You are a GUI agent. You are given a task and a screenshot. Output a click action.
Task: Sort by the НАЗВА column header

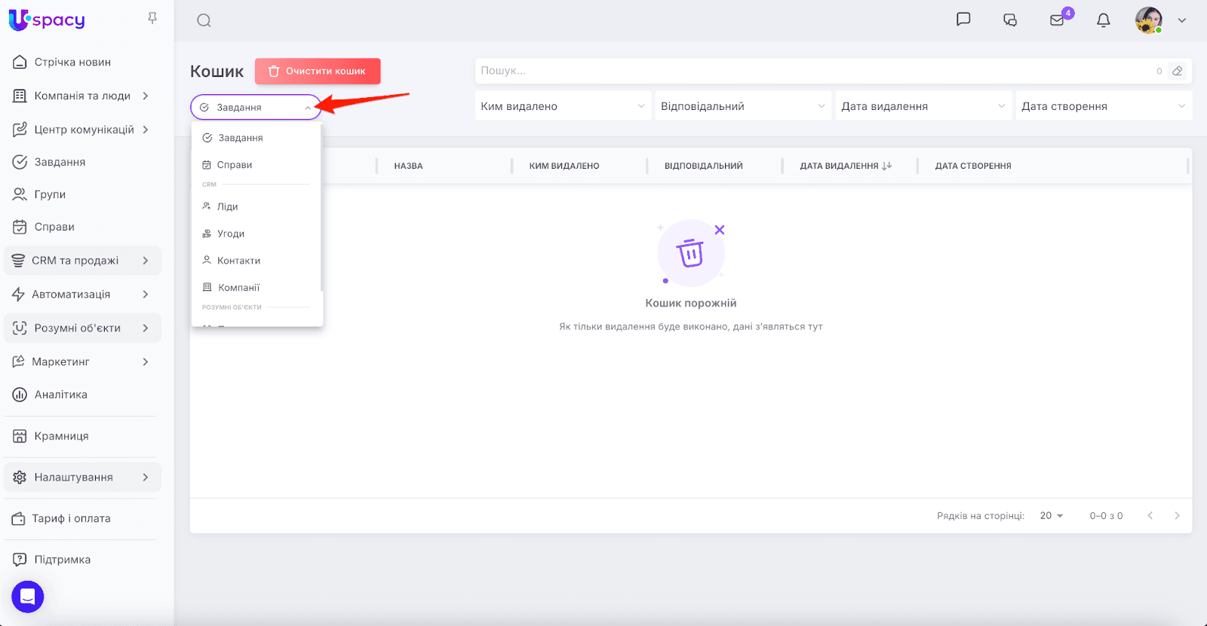pos(408,166)
